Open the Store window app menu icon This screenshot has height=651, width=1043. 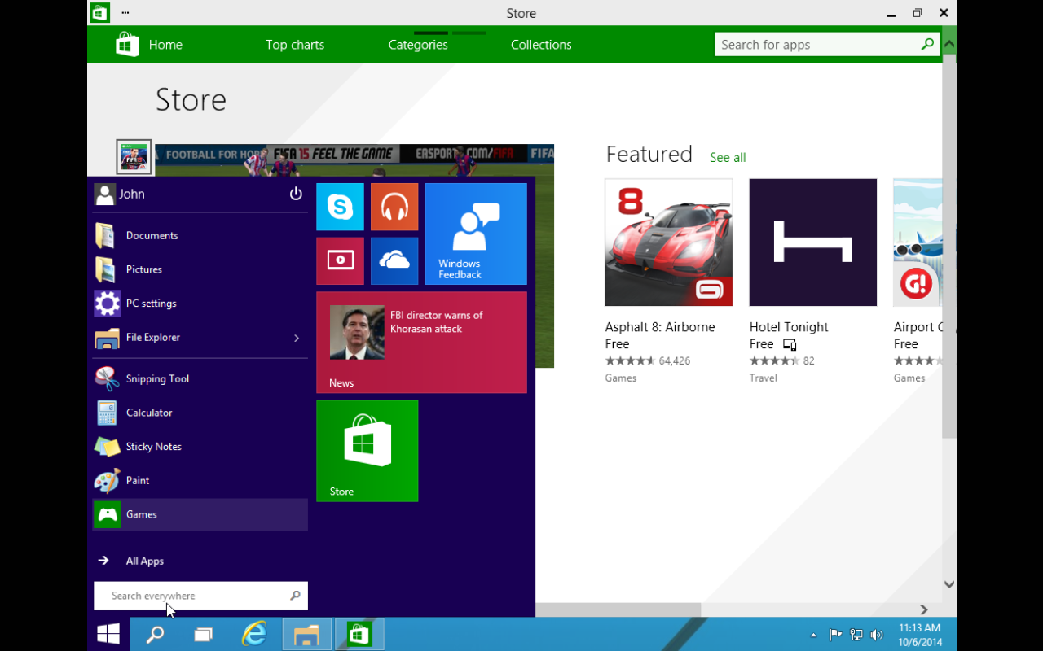pos(99,13)
